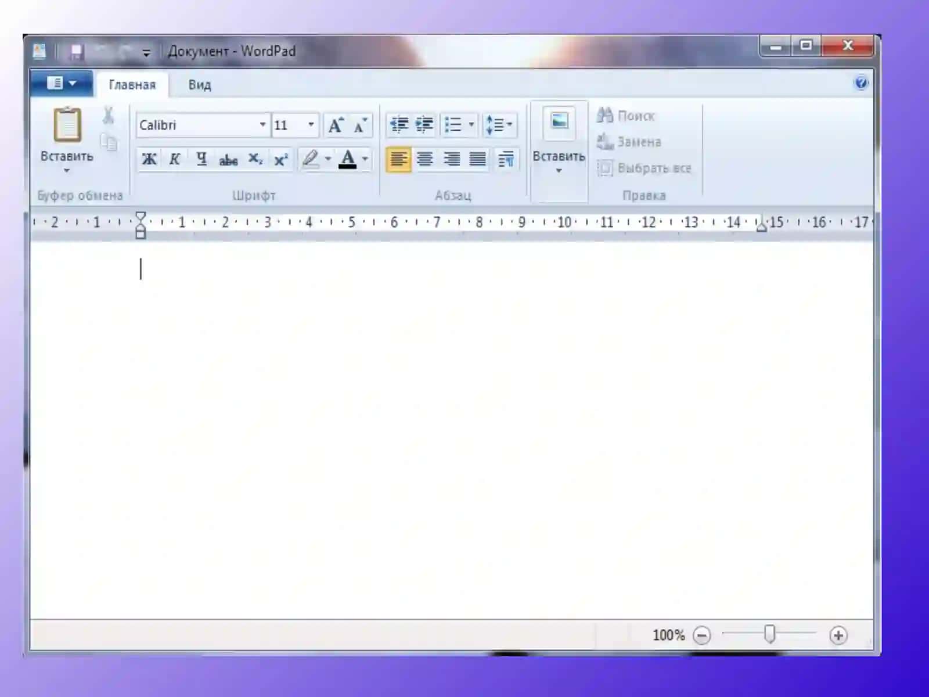
Task: Open the highlight color dropdown arrow
Action: (x=328, y=159)
